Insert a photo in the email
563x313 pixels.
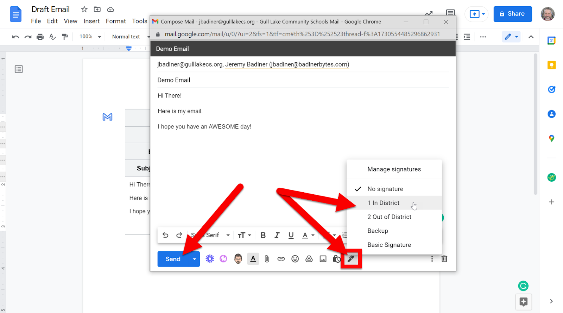(x=323, y=259)
